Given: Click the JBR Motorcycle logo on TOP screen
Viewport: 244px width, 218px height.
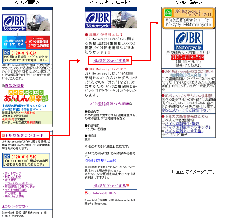Looking at the screenshot, I should pos(14,23).
